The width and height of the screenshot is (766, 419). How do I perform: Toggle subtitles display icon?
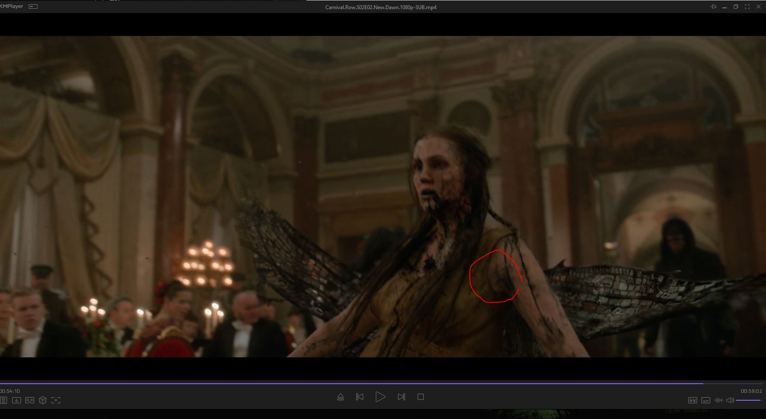(x=706, y=400)
